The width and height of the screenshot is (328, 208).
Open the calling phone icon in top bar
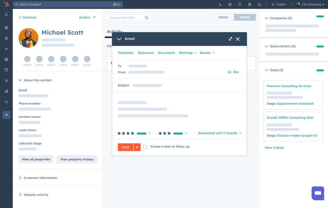click(x=220, y=4)
